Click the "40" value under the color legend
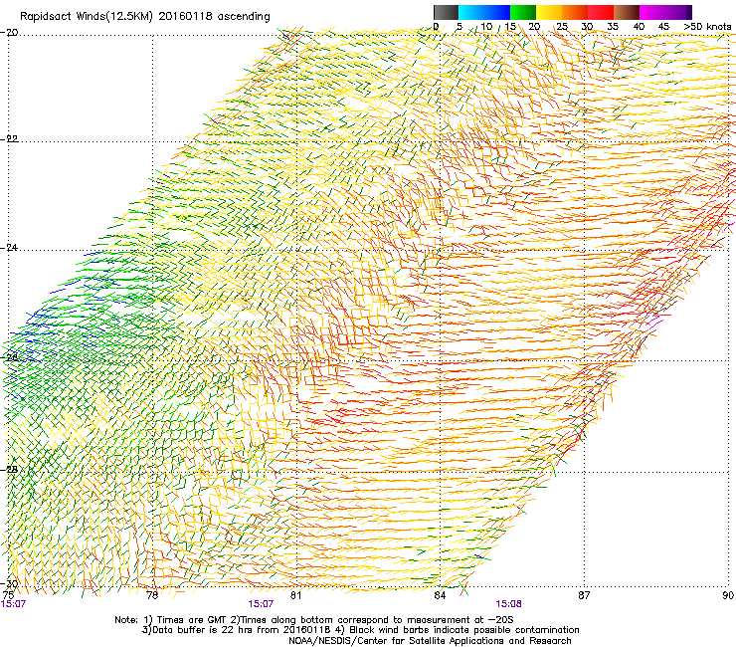The width and height of the screenshot is (736, 647). [639, 27]
